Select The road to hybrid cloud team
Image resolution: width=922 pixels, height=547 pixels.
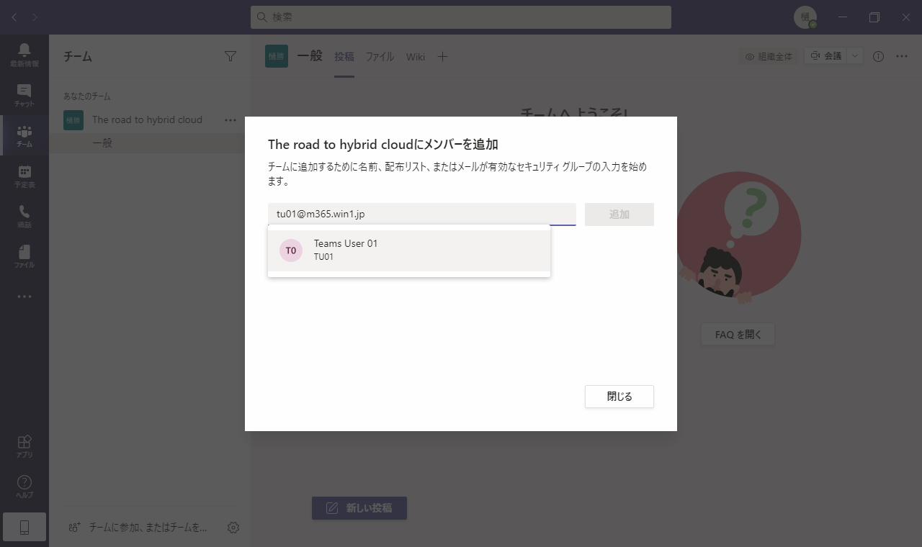click(x=147, y=120)
